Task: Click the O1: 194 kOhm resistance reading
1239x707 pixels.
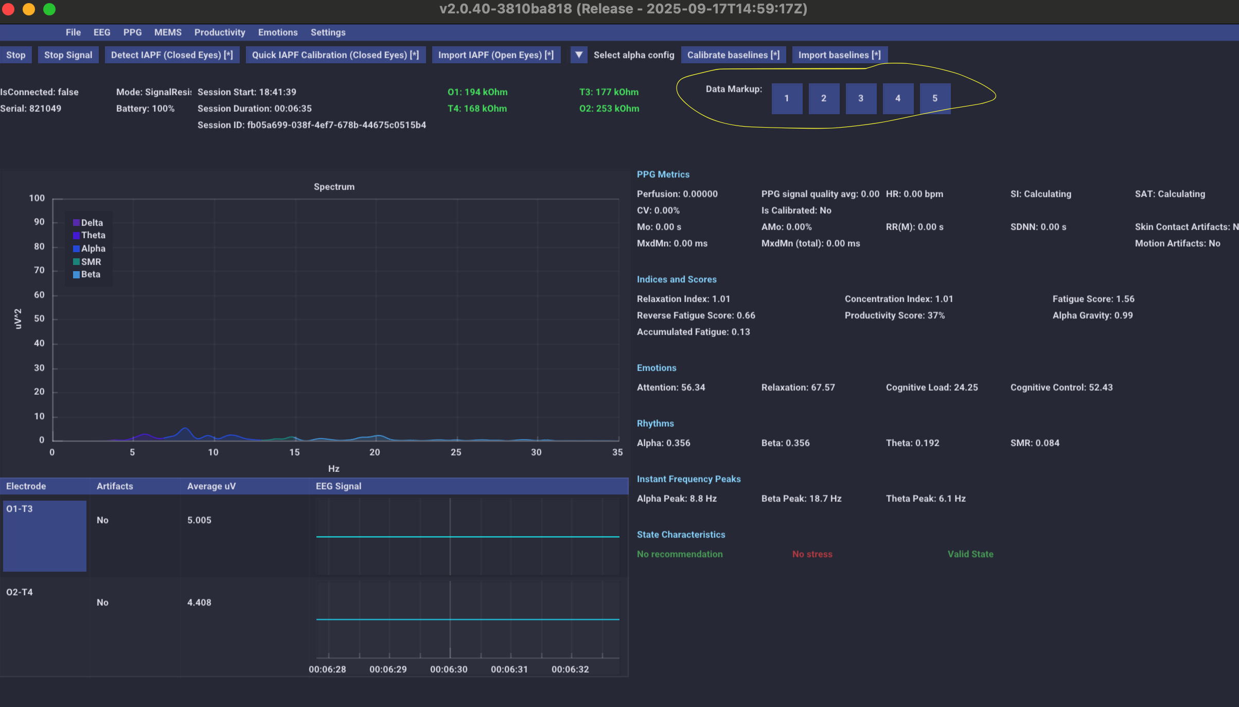Action: coord(477,92)
